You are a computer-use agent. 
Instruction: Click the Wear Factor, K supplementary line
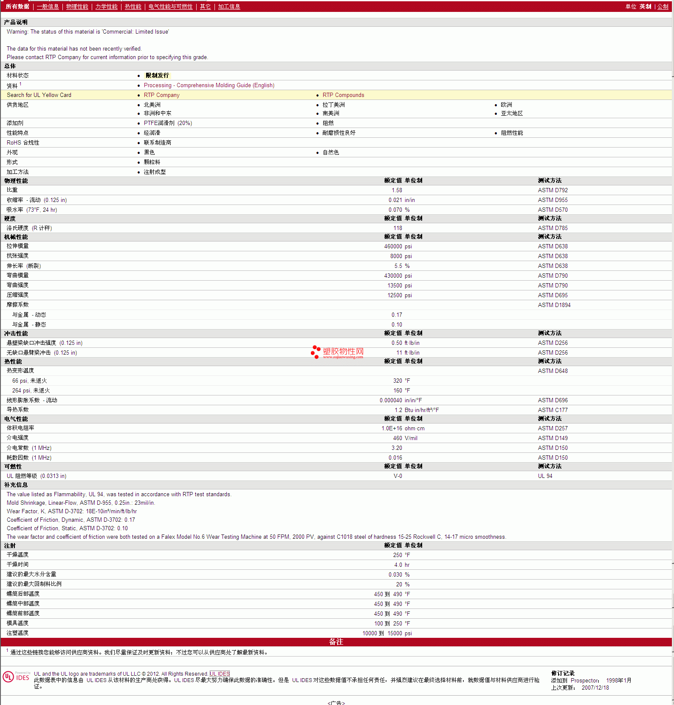point(72,511)
